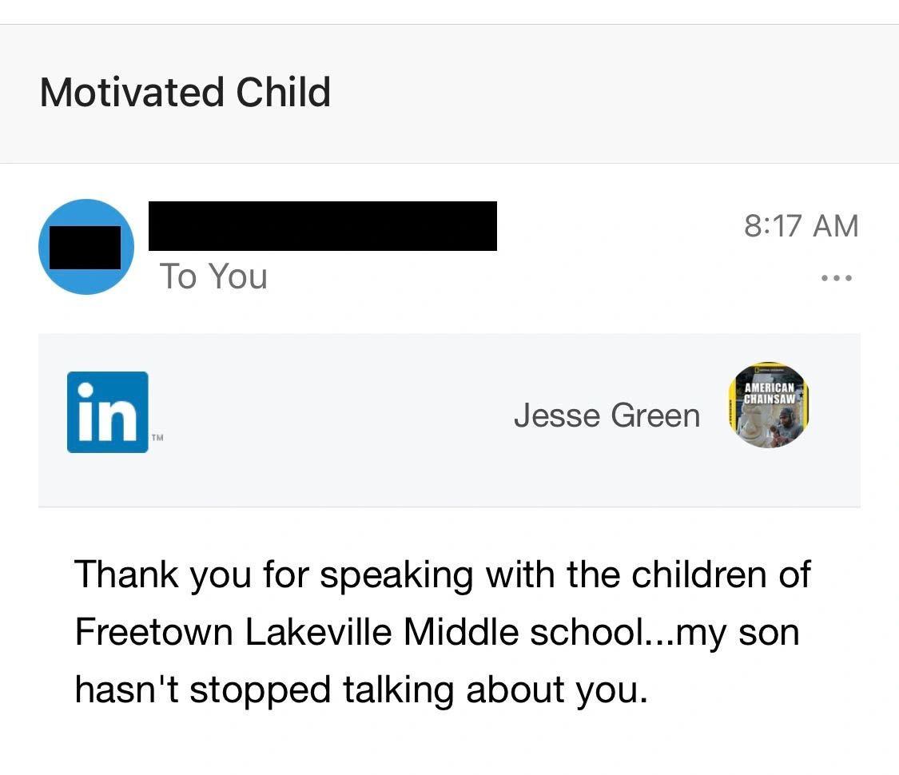This screenshot has width=899, height=775.
Task: Open the three-dot more options menu
Action: 837,279
